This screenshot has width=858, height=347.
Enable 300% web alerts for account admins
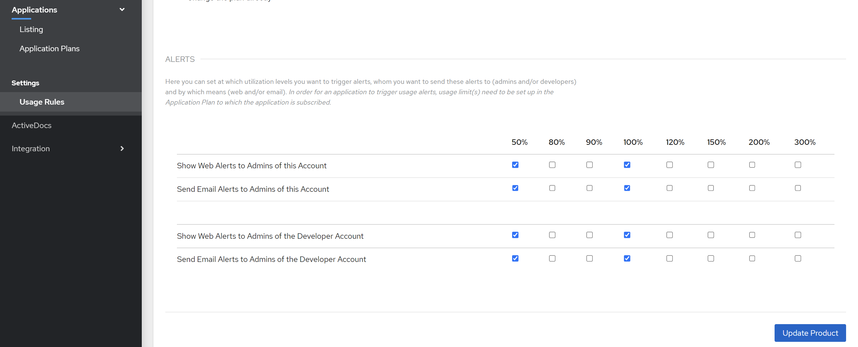798,165
